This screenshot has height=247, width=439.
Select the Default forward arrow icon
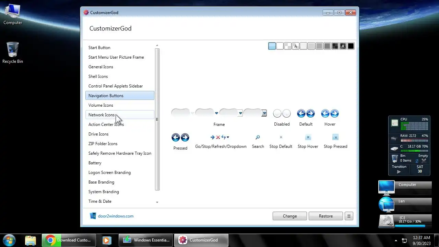tap(310, 114)
